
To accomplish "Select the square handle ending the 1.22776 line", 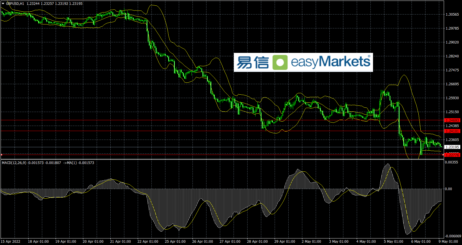I will 443,155.
